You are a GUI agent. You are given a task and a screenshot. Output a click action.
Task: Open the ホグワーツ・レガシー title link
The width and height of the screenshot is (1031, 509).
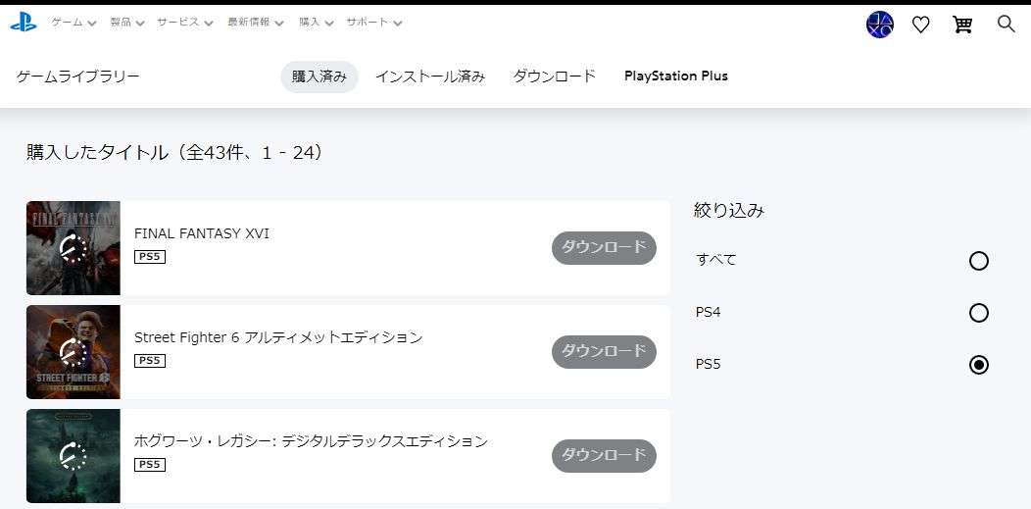[x=311, y=441]
